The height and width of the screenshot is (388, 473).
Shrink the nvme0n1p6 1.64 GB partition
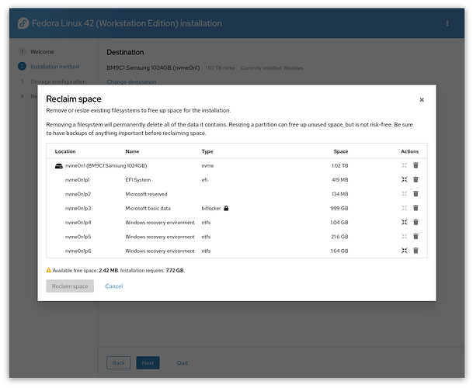404,251
